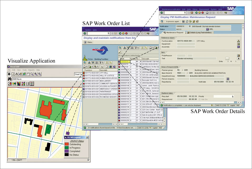Click green back arrow in Work Order Details
The height and width of the screenshot is (169, 252).
(x=196, y=13)
